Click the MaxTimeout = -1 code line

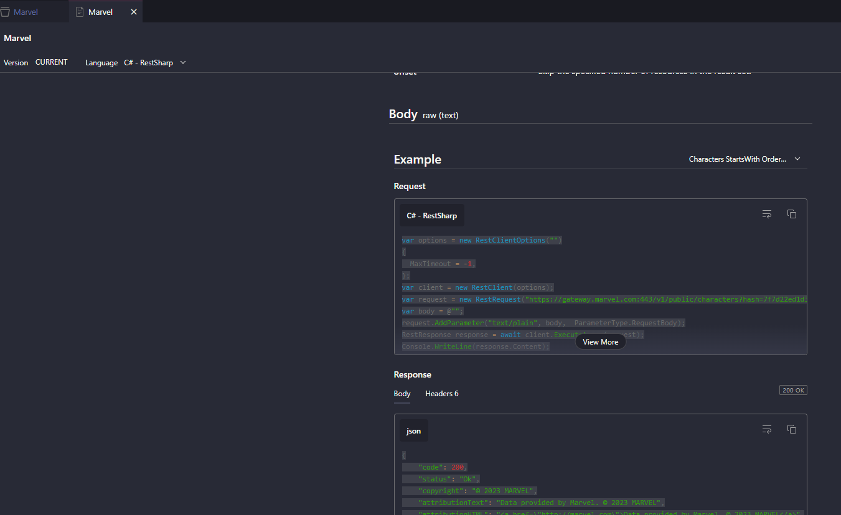click(x=439, y=264)
